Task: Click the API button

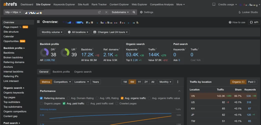Action: [254, 22]
